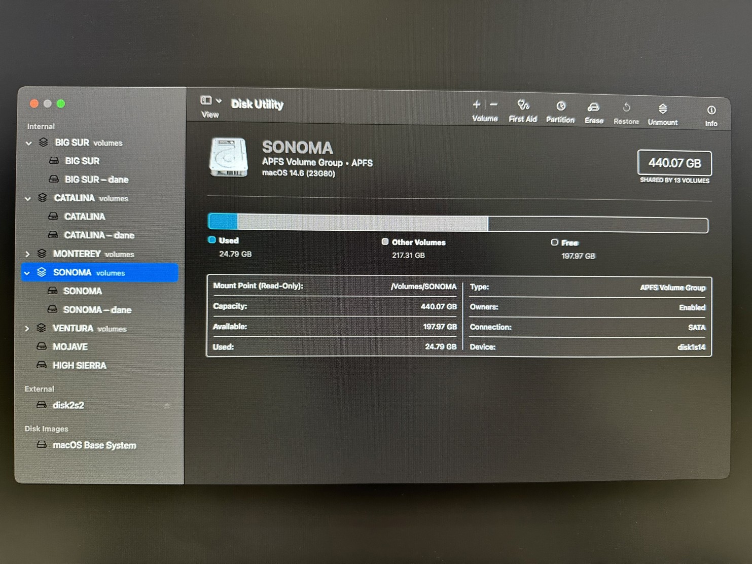Click the Disk Images sidebar section header
This screenshot has height=564, width=752.
[x=47, y=429]
